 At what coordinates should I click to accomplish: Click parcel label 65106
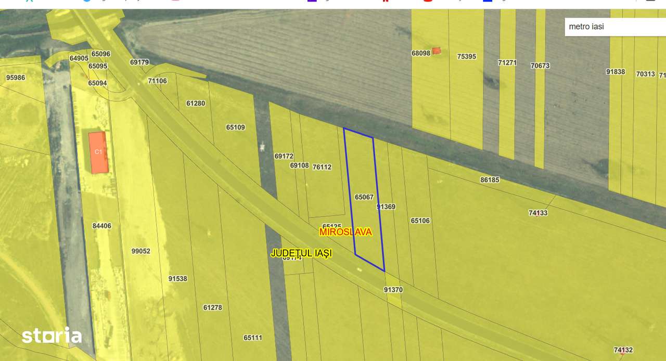point(420,221)
